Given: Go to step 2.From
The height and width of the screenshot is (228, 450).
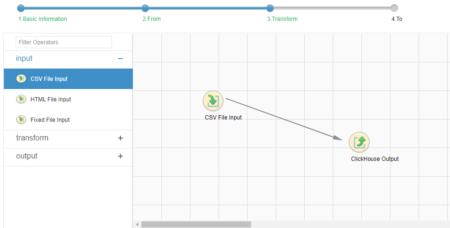Looking at the screenshot, I should 151,19.
